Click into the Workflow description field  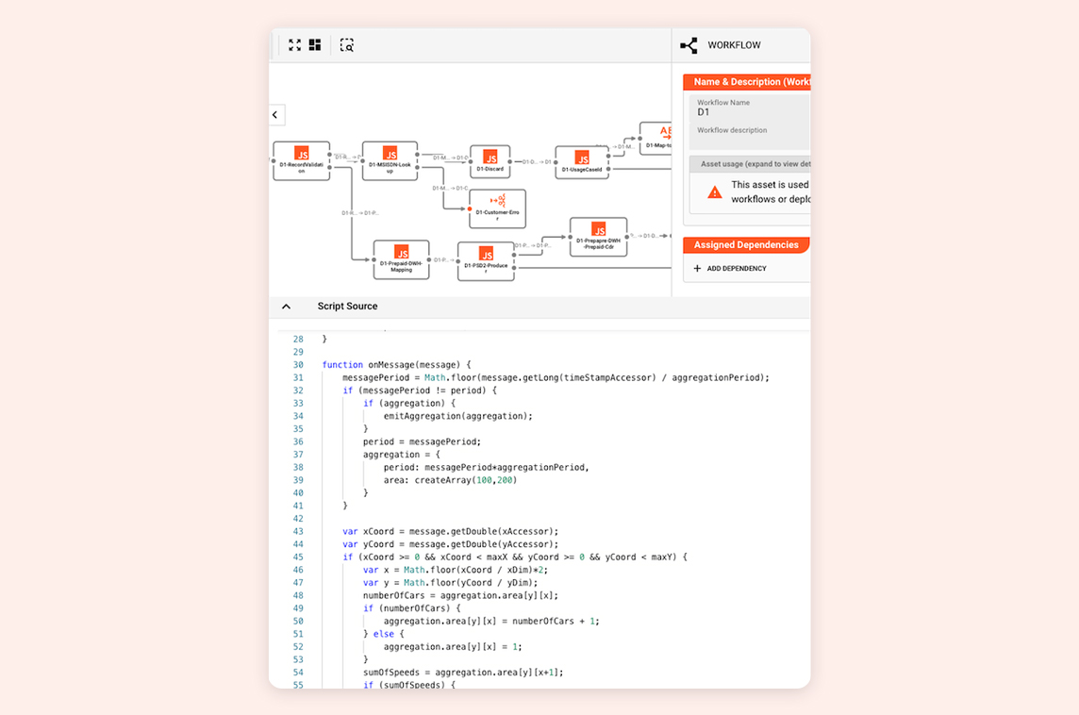(x=750, y=136)
